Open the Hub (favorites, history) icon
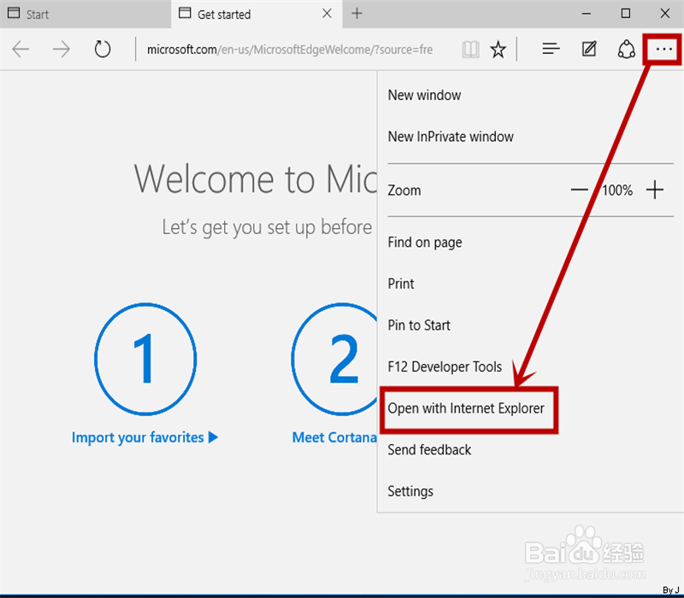684x598 pixels. [551, 49]
